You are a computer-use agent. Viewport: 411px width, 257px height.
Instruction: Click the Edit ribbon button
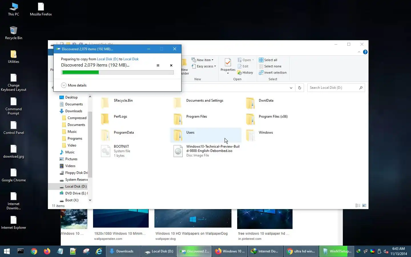pos(243,66)
